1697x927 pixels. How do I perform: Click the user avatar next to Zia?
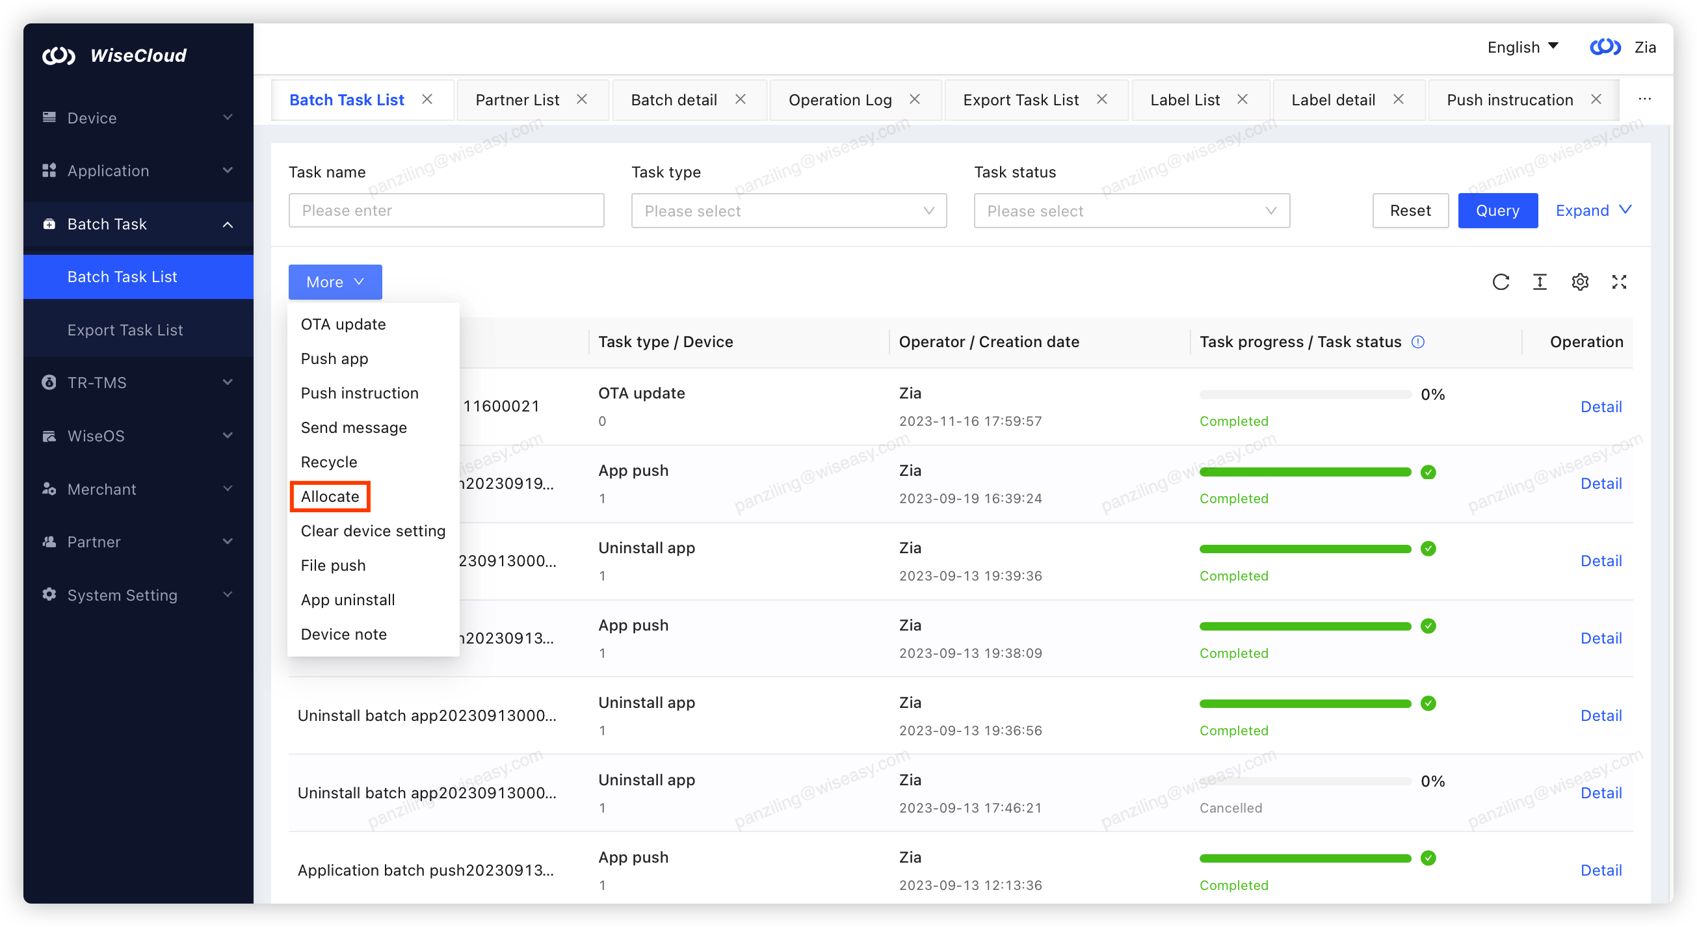pyautogui.click(x=1605, y=47)
